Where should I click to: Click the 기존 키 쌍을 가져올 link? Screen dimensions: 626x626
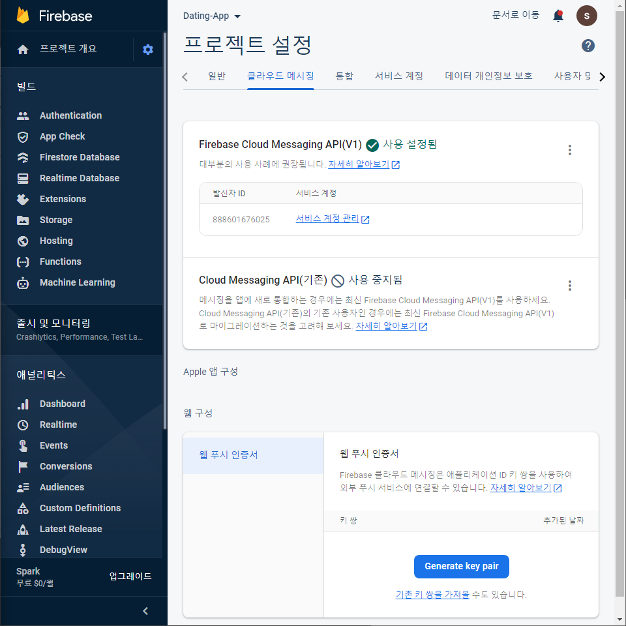tap(432, 595)
